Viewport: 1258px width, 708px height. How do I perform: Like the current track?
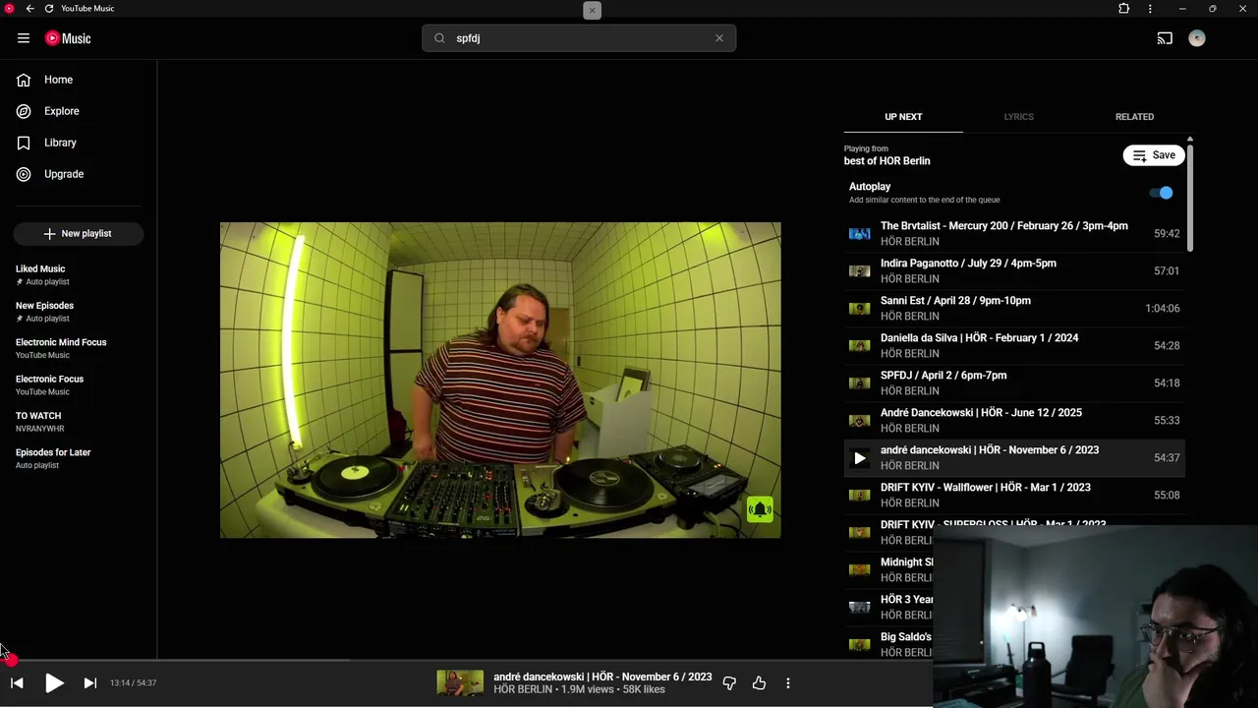click(x=759, y=682)
